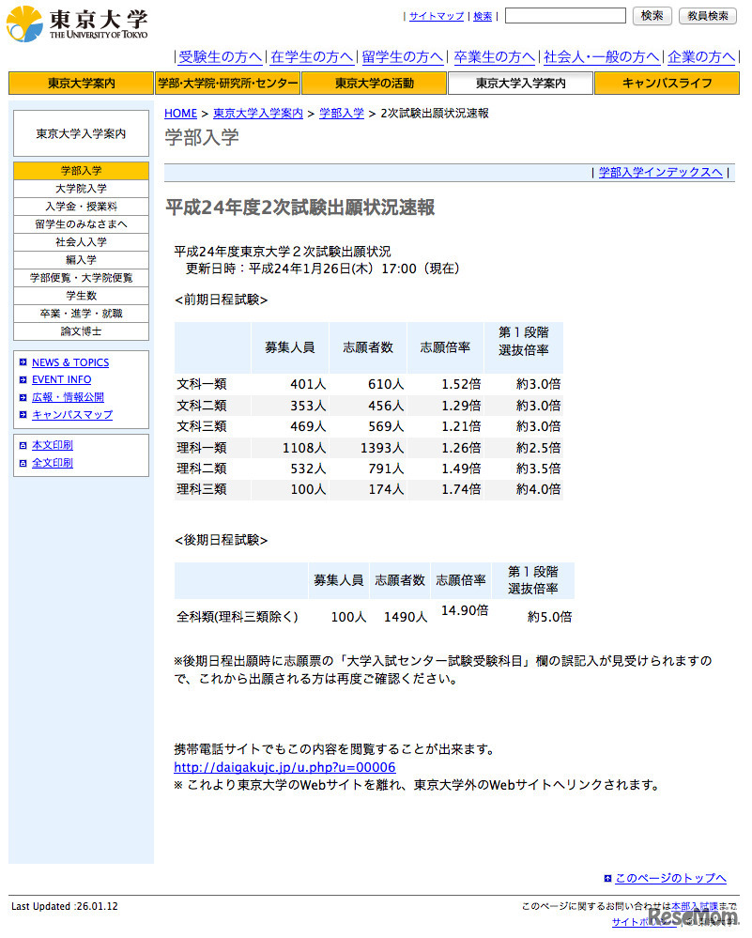Click the arrow icon beside EVENT INFO
752x938 pixels.
pos(23,379)
